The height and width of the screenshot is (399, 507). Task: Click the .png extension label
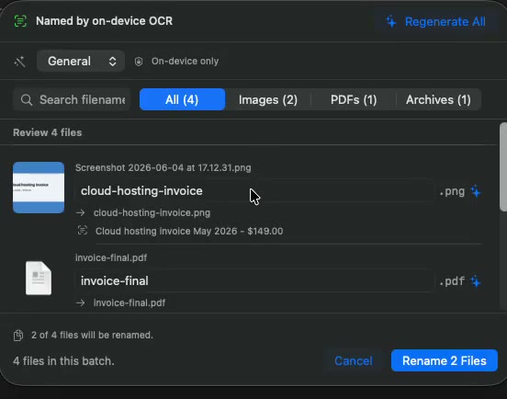pyautogui.click(x=452, y=191)
